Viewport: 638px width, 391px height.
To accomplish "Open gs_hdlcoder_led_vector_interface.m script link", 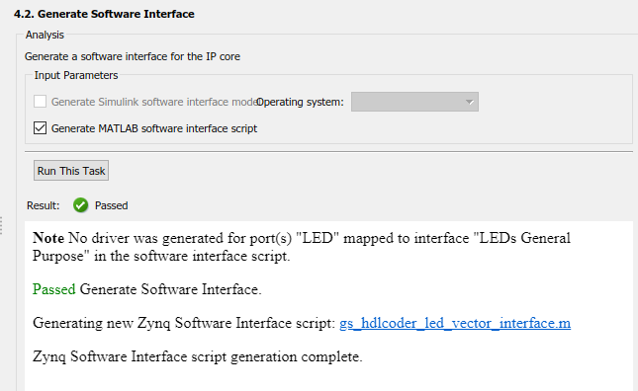I will 455,323.
